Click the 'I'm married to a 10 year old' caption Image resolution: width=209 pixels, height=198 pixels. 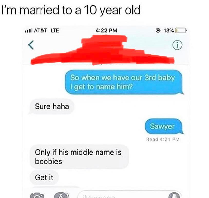coord(71,11)
